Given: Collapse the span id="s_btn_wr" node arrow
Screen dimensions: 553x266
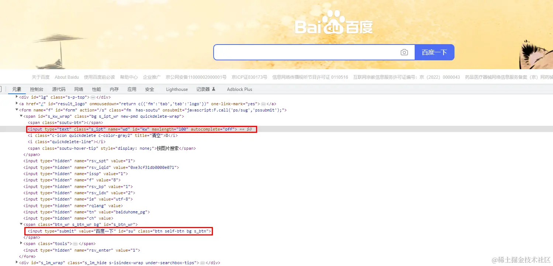Looking at the screenshot, I should click(x=21, y=224).
